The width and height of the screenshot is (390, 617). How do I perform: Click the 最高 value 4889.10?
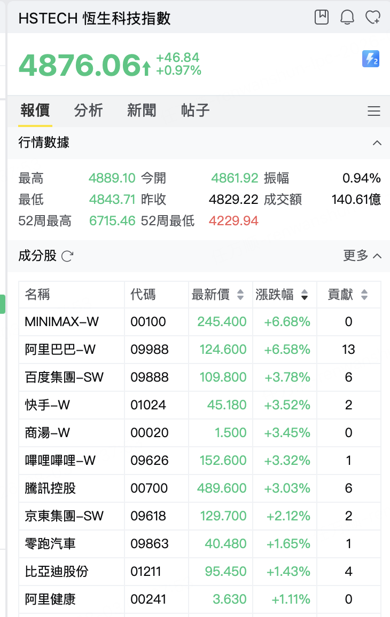112,178
